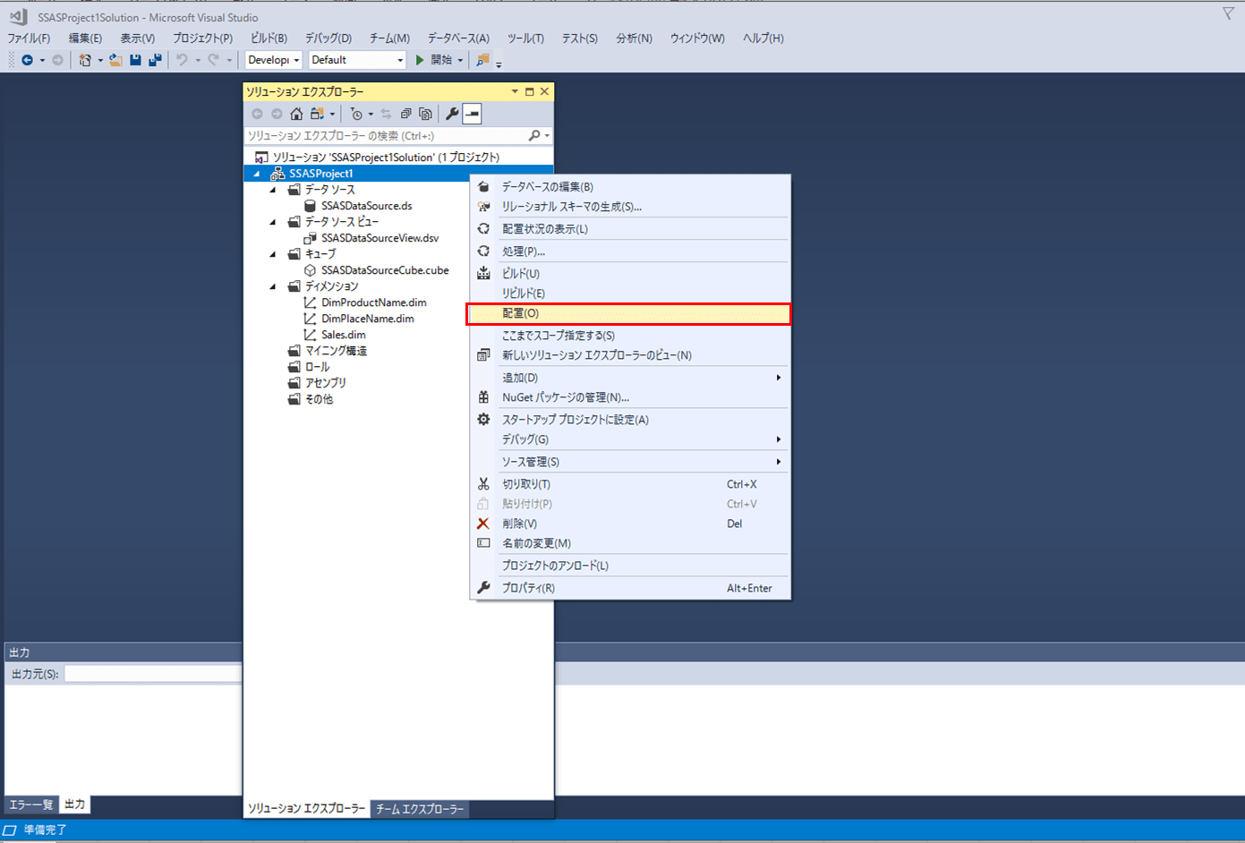Choose 名前の変更(M) from context menu
Image resolution: width=1245 pixels, height=843 pixels.
630,543
